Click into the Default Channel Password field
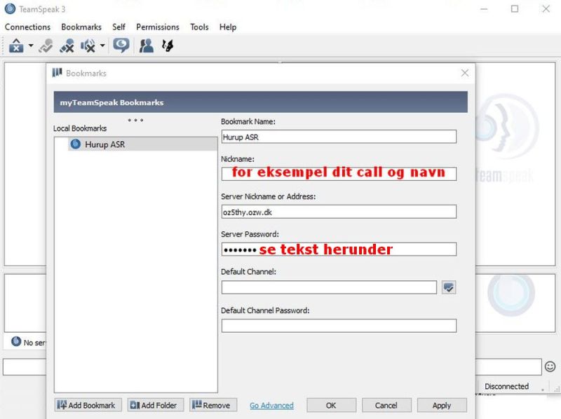The height and width of the screenshot is (419, 561). coord(339,326)
